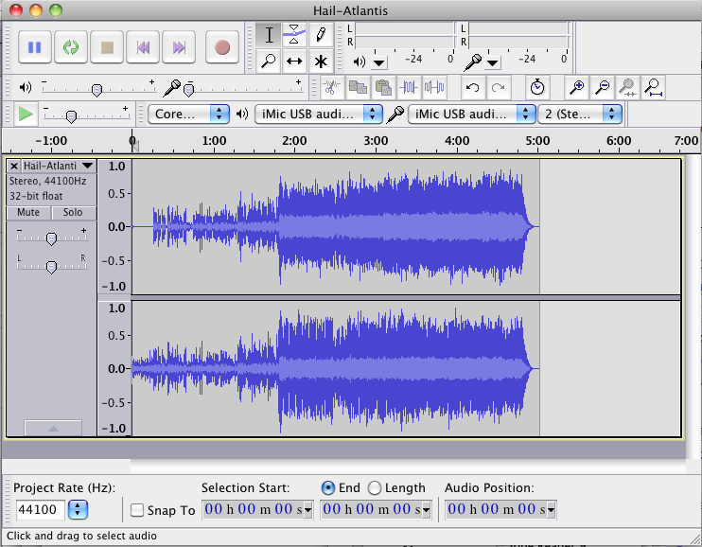702x547 pixels.
Task: Click the upper channel waveform
Action: coord(336,227)
